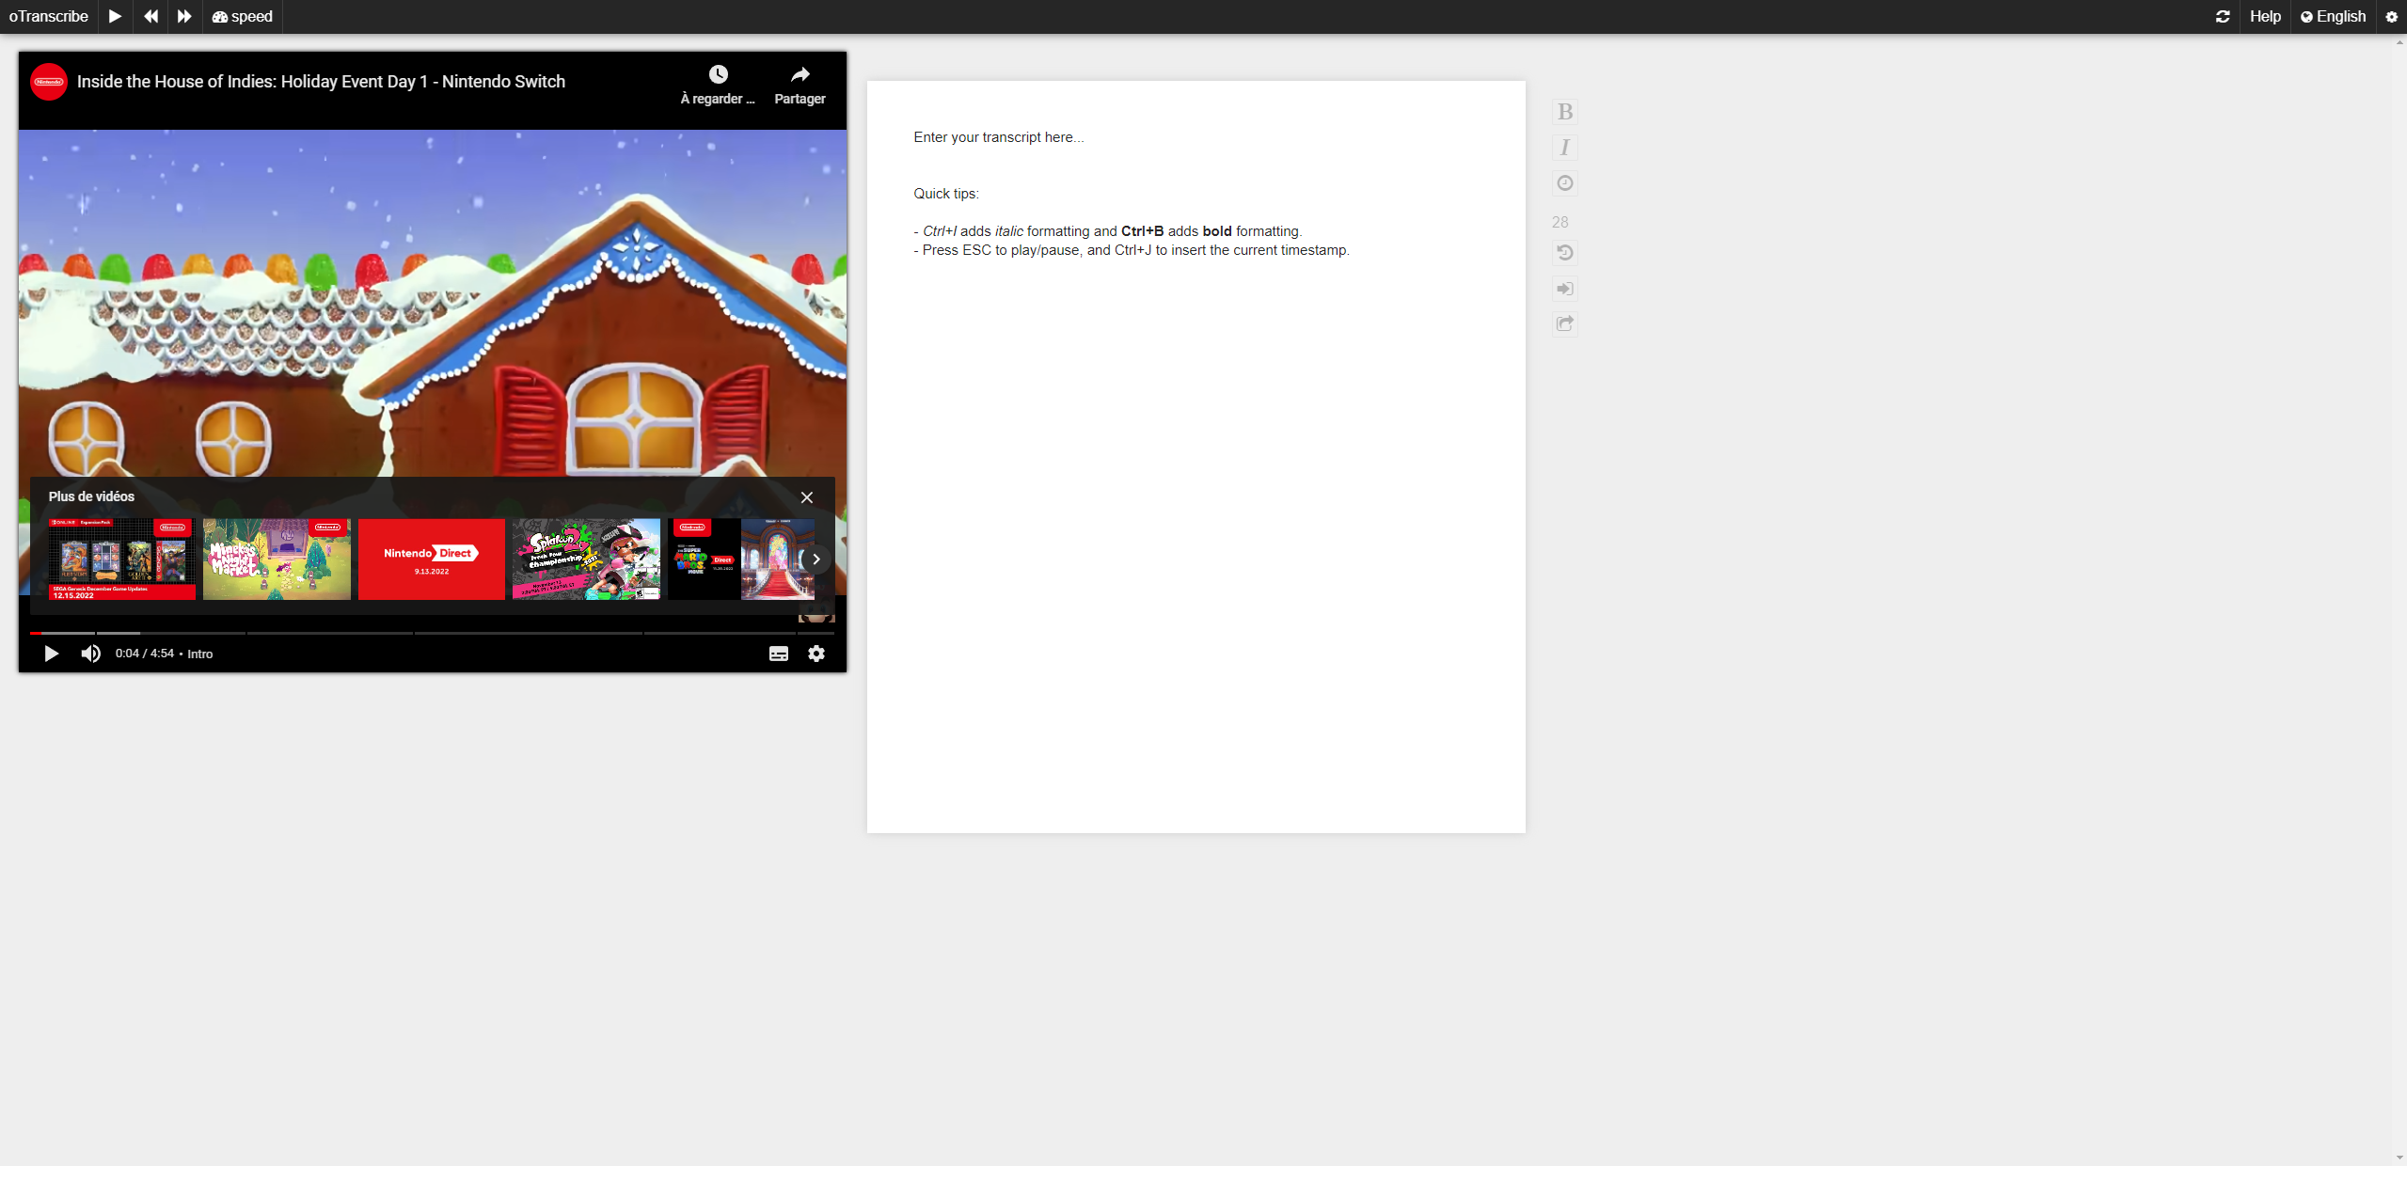Click into the transcript text area
The image size is (2407, 1182).
click(x=1196, y=456)
